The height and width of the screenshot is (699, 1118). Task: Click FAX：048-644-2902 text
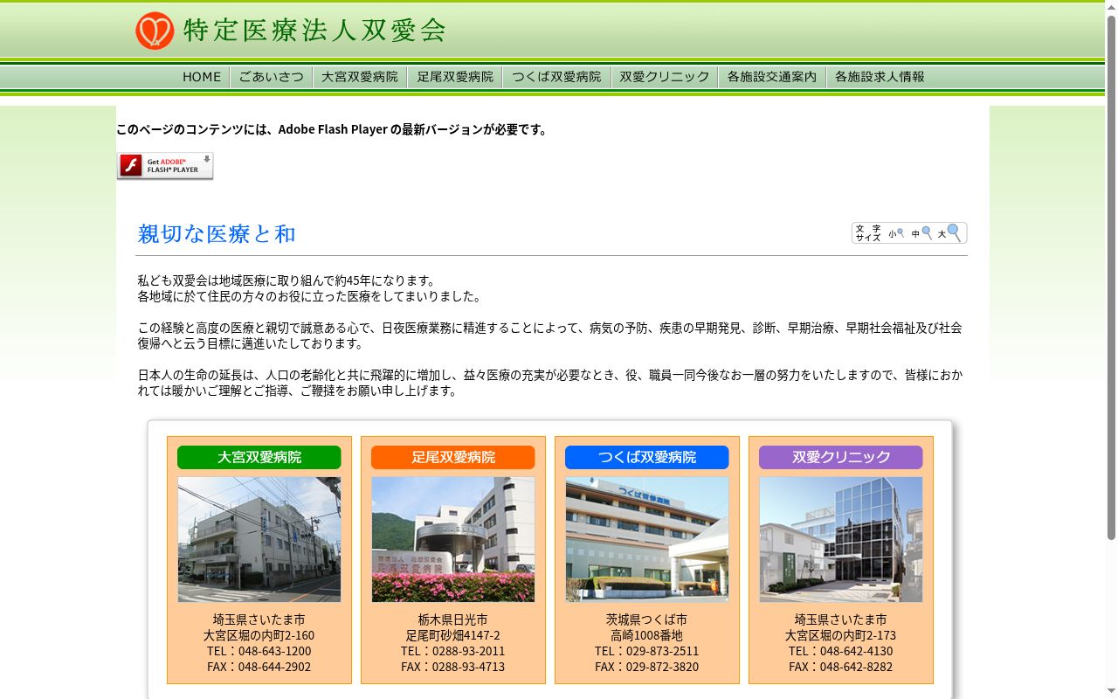point(259,667)
